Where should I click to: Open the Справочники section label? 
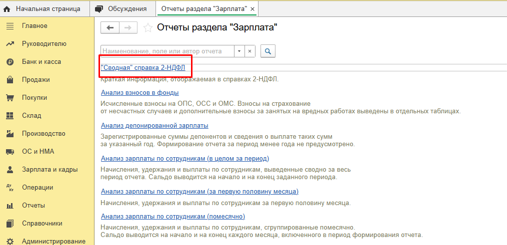click(42, 224)
